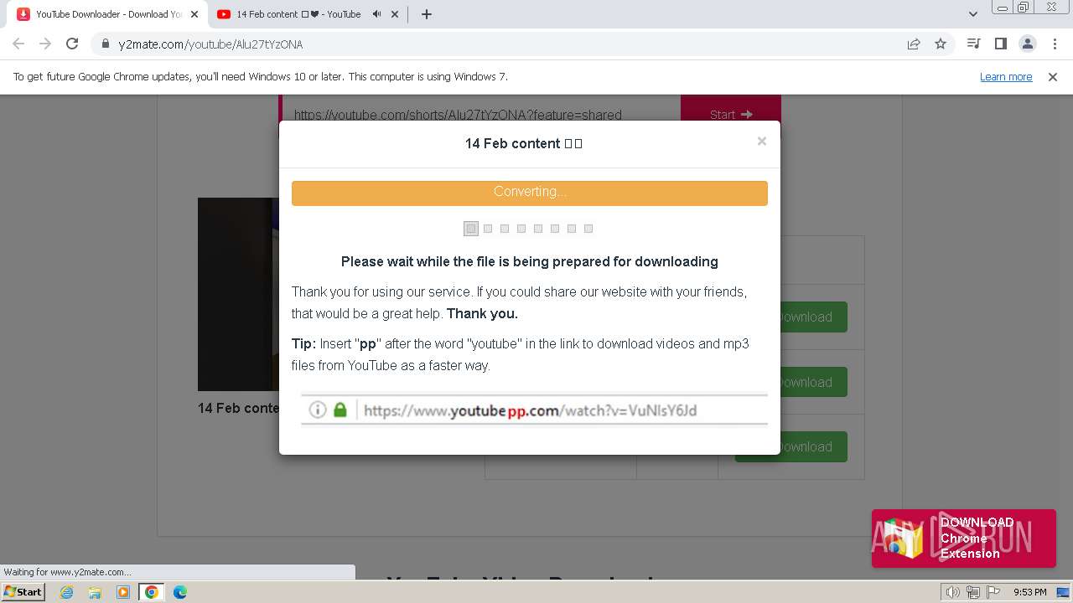Open Windows Media Player from taskbar

123,592
